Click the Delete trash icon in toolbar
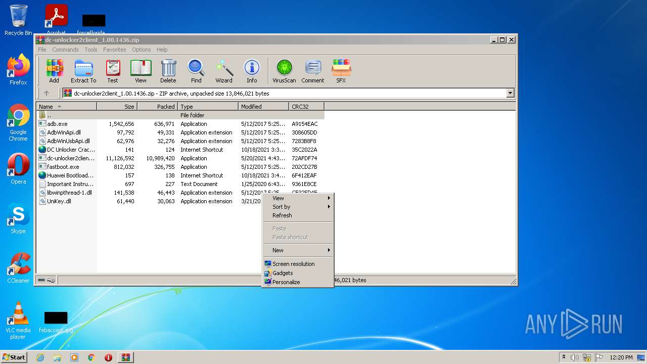The height and width of the screenshot is (364, 647). (x=168, y=71)
